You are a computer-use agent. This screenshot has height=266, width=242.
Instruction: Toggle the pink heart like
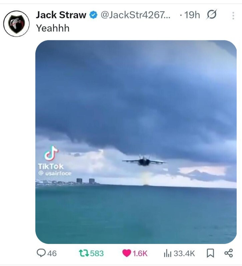127,253
